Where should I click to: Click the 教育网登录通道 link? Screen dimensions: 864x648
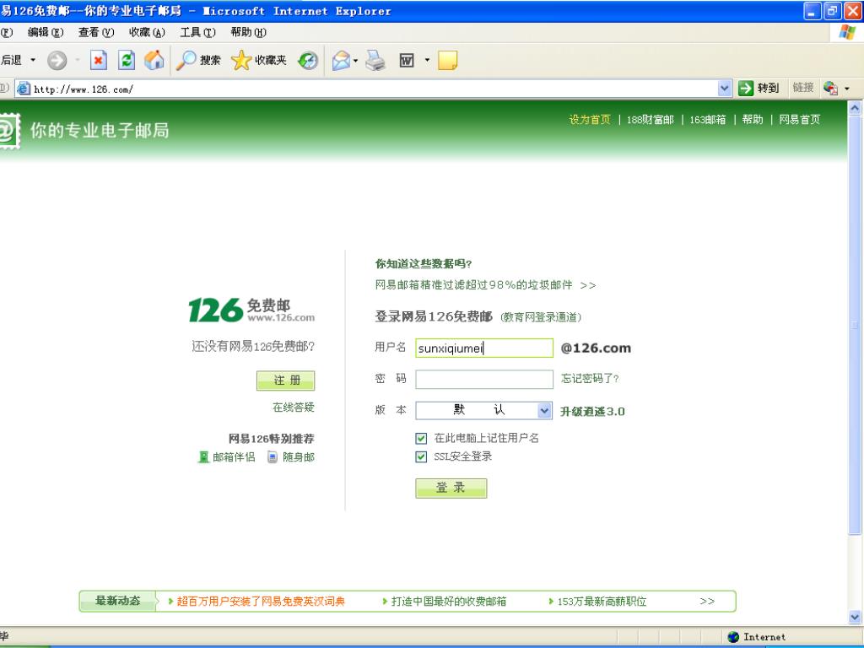pyautogui.click(x=541, y=317)
